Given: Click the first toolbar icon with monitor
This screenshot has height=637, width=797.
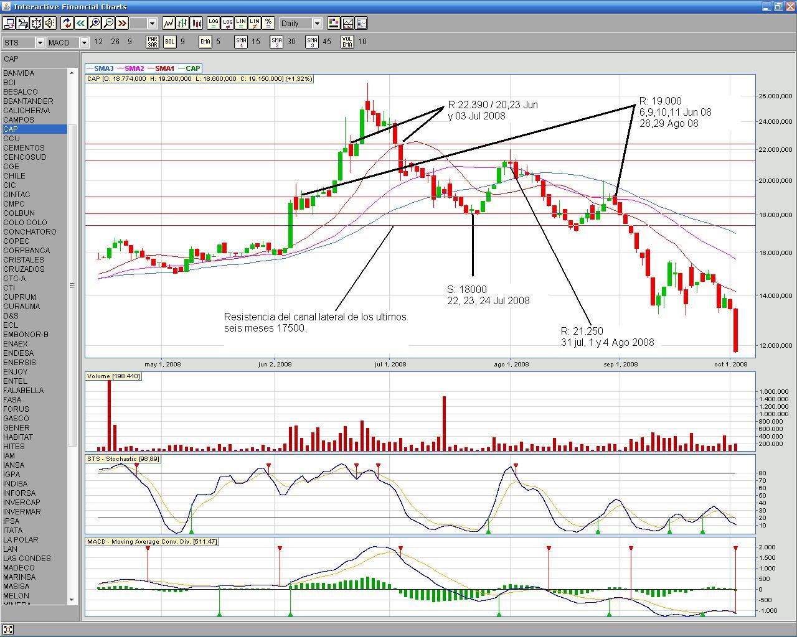Looking at the screenshot, I should [x=9, y=23].
